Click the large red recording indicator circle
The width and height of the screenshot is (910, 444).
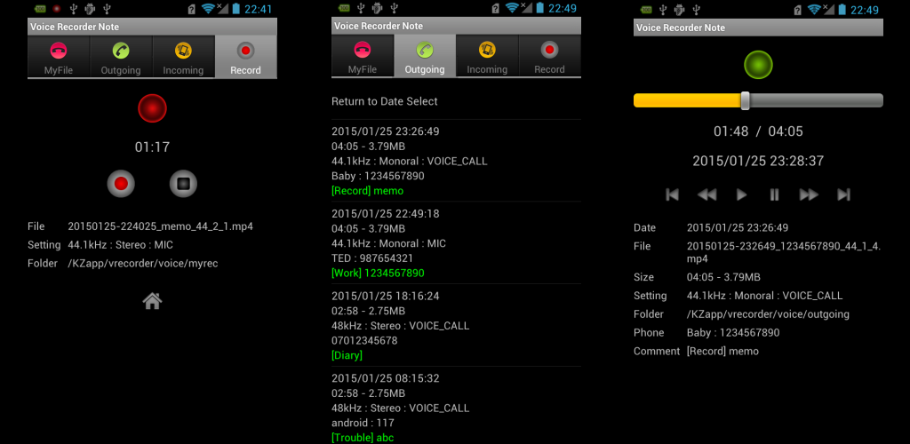pos(152,108)
